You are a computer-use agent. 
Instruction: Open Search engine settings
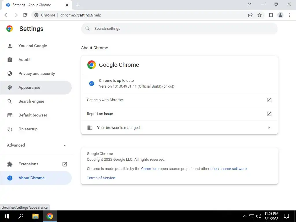pyautogui.click(x=36, y=101)
